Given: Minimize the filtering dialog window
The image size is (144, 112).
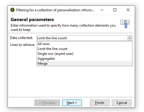Looking at the screenshot, I should pos(102,10).
